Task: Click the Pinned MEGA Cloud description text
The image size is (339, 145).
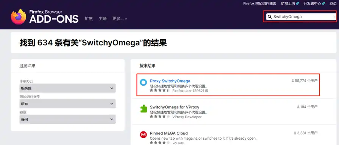Action: 203,138
